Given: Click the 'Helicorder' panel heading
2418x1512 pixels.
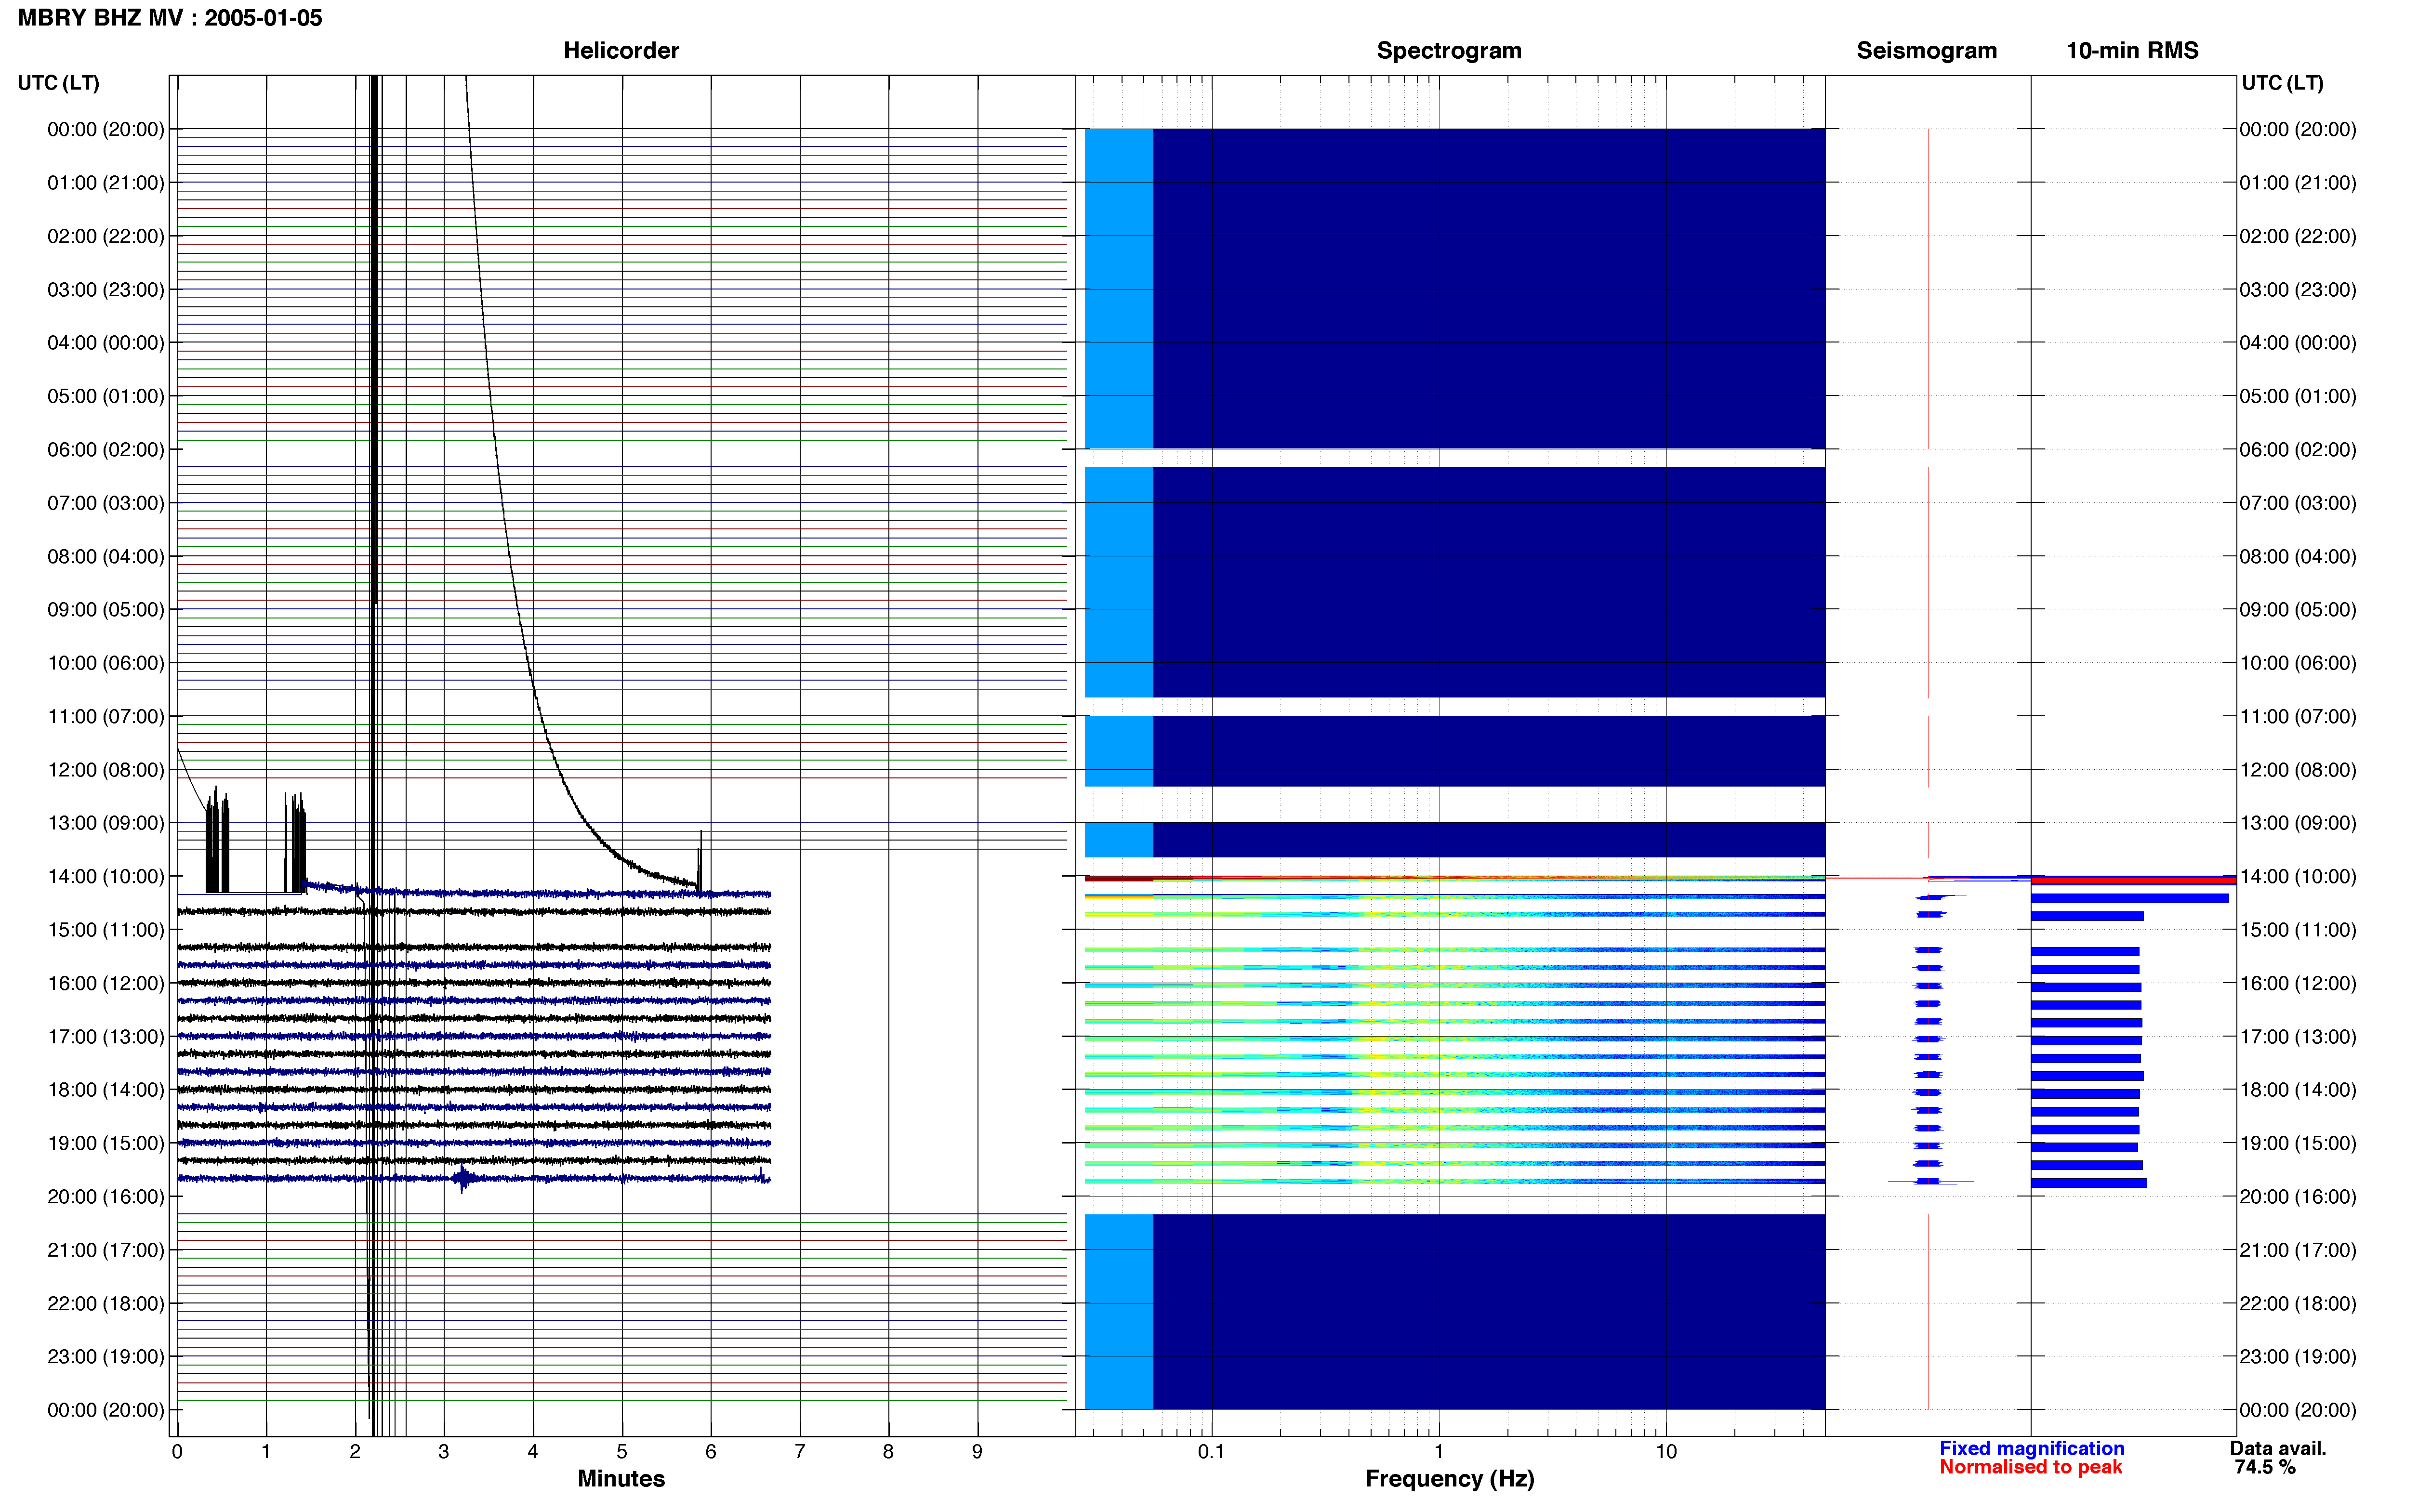Looking at the screenshot, I should (621, 50).
